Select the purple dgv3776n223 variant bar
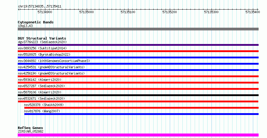Image resolution: width=267 pixels, height=138 pixels. [138, 45]
